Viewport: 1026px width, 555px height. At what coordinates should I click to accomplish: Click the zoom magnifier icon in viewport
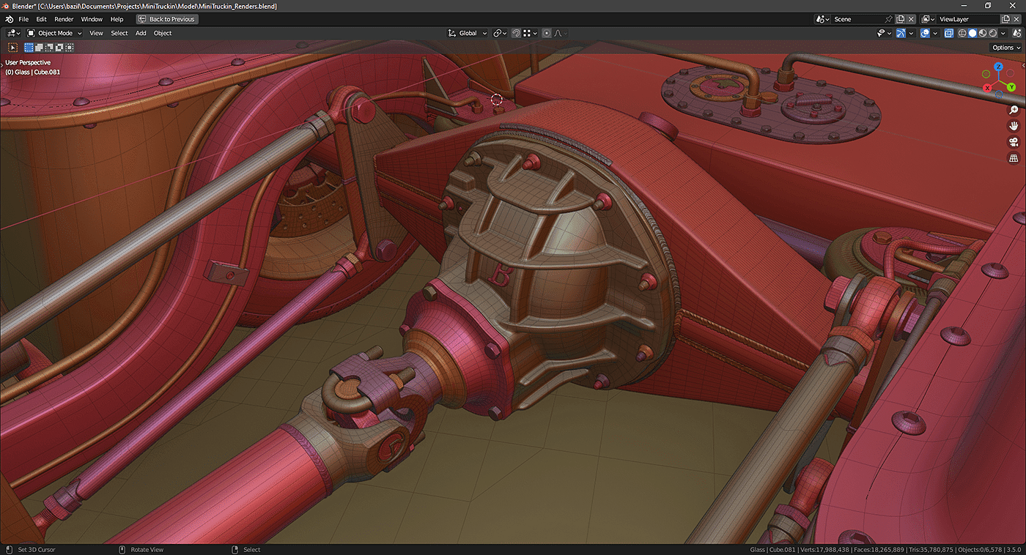1014,110
